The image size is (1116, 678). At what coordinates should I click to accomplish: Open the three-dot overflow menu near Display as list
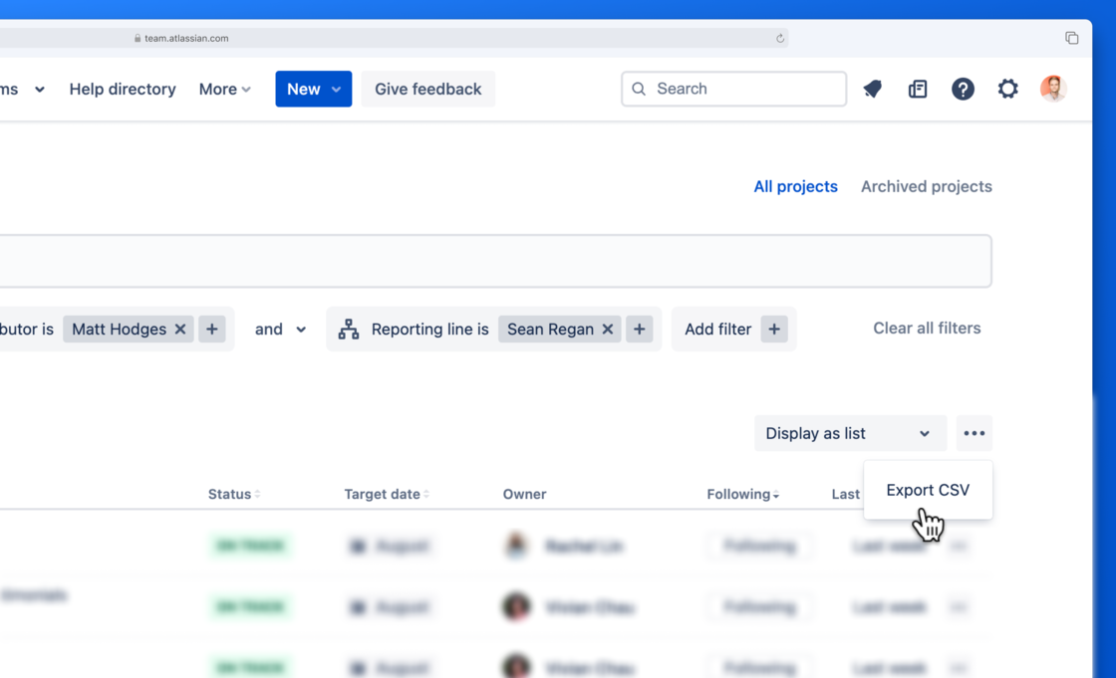(x=974, y=433)
